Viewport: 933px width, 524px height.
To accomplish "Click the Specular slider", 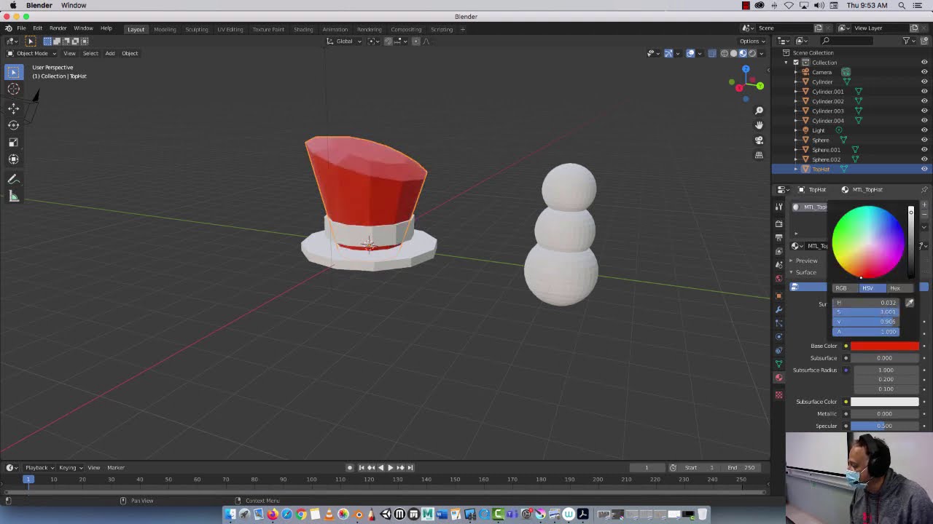I will (885, 426).
